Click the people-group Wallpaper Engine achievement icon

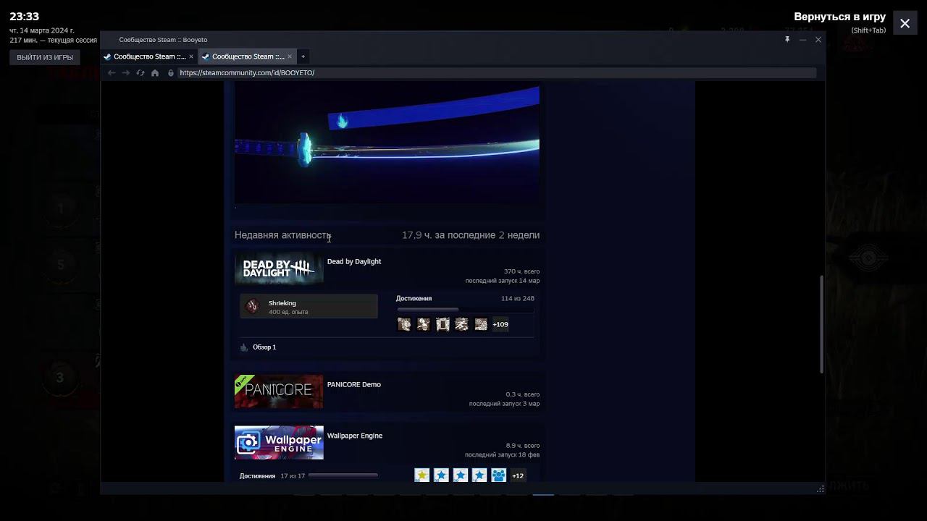(x=498, y=475)
